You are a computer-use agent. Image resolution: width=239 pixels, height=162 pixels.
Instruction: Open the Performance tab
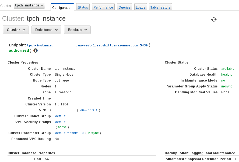tap(103, 8)
